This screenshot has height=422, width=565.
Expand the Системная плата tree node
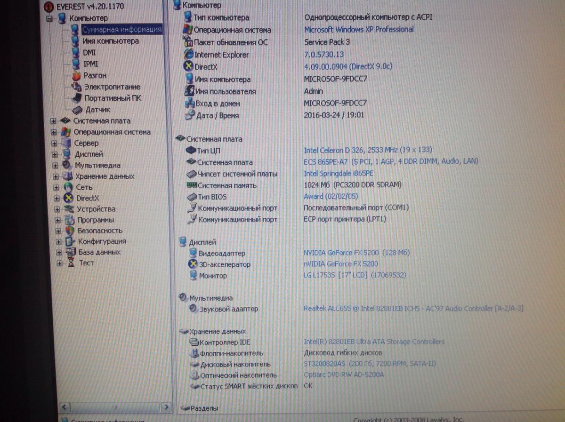pyautogui.click(x=53, y=121)
